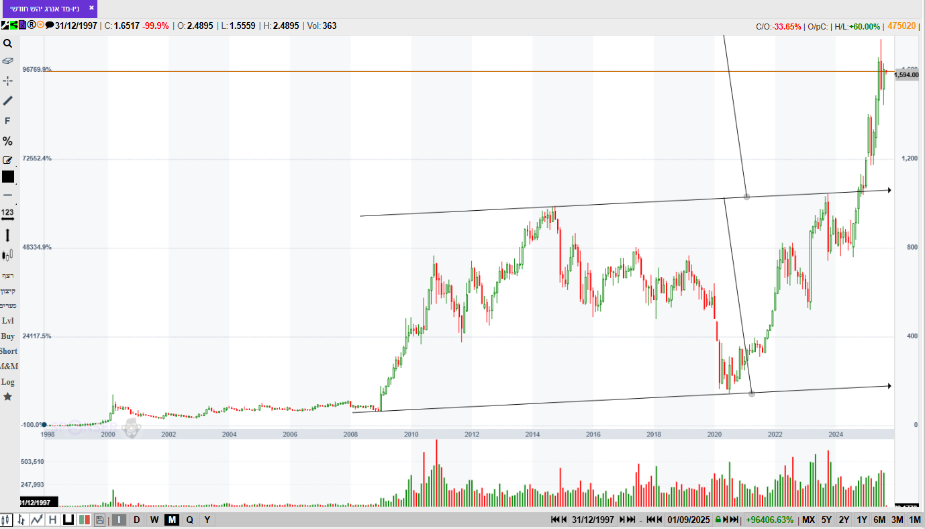The width and height of the screenshot is (925, 529).
Task: Click the +96406.63% range change value
Action: (769, 520)
